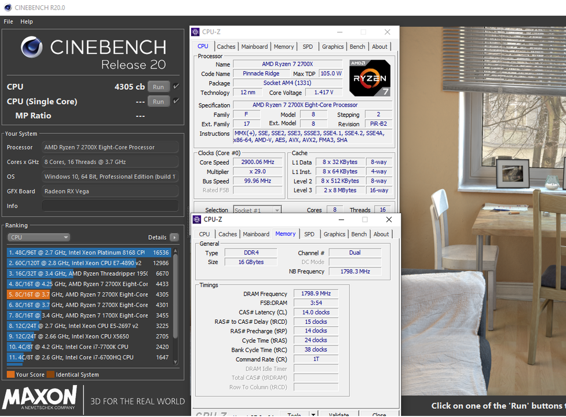The width and height of the screenshot is (566, 417).
Task: Switch to SPD tab in upper CPU-Z window
Action: point(308,46)
